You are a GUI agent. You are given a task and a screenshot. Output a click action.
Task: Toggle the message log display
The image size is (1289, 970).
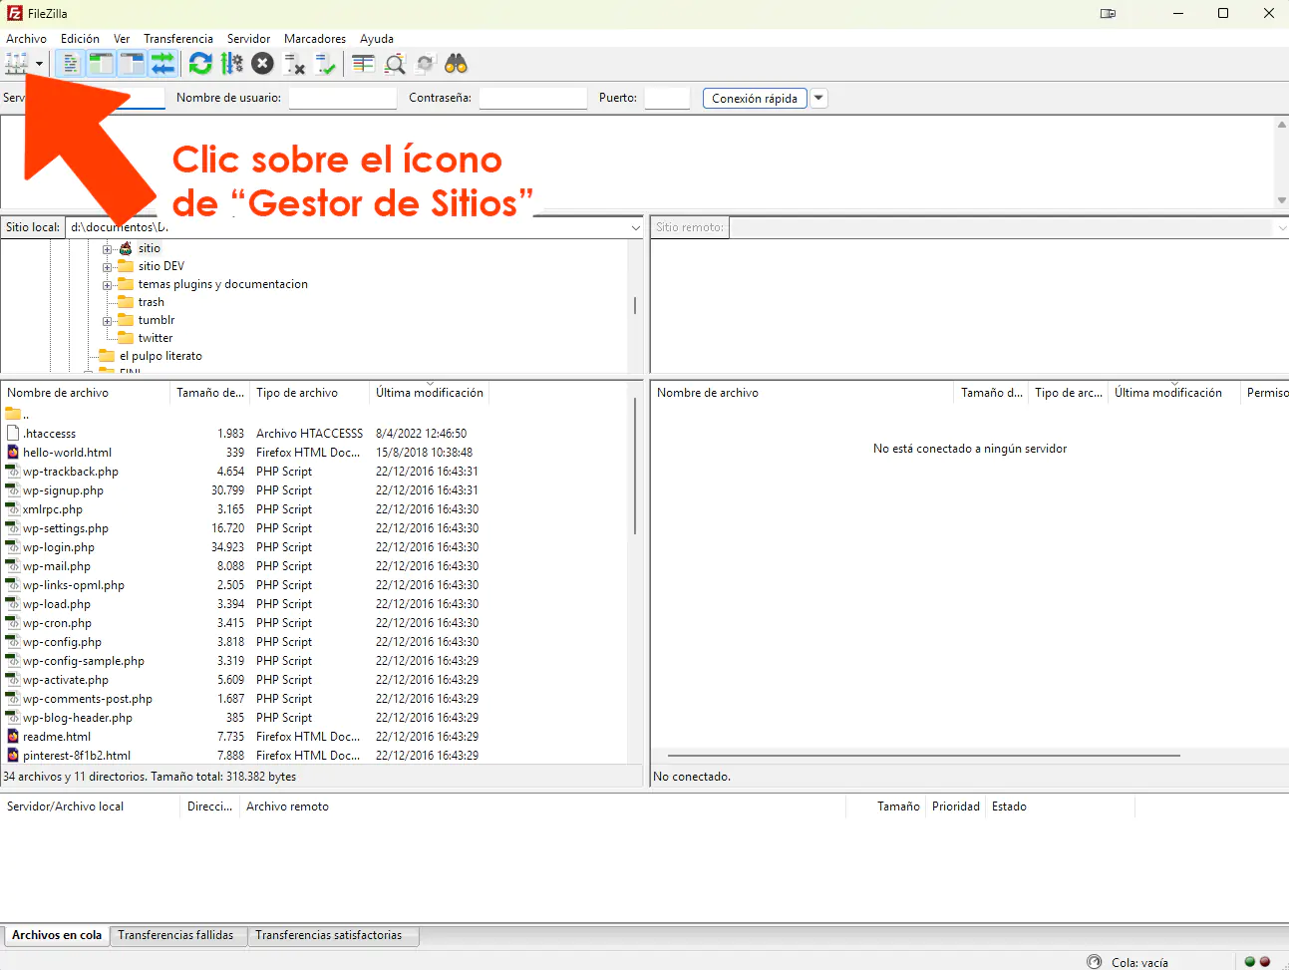coord(69,62)
